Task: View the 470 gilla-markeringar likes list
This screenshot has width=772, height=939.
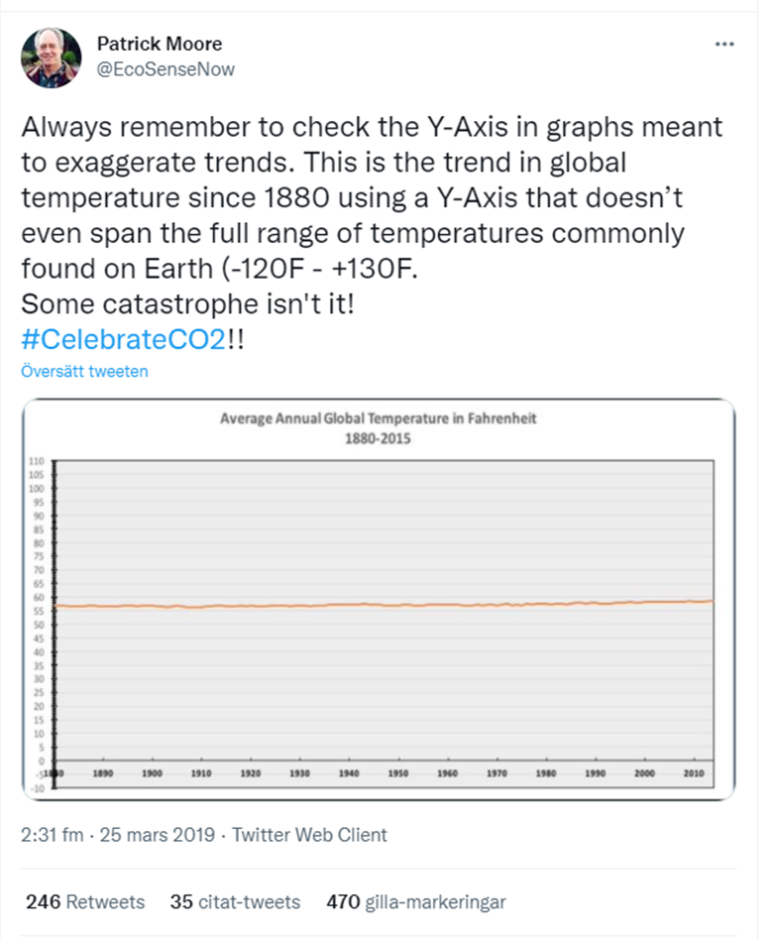Action: tap(415, 902)
